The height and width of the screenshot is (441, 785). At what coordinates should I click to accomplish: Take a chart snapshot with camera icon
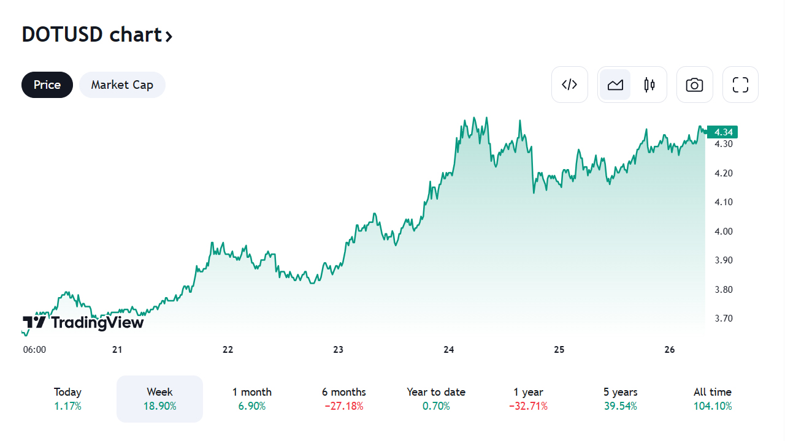694,85
